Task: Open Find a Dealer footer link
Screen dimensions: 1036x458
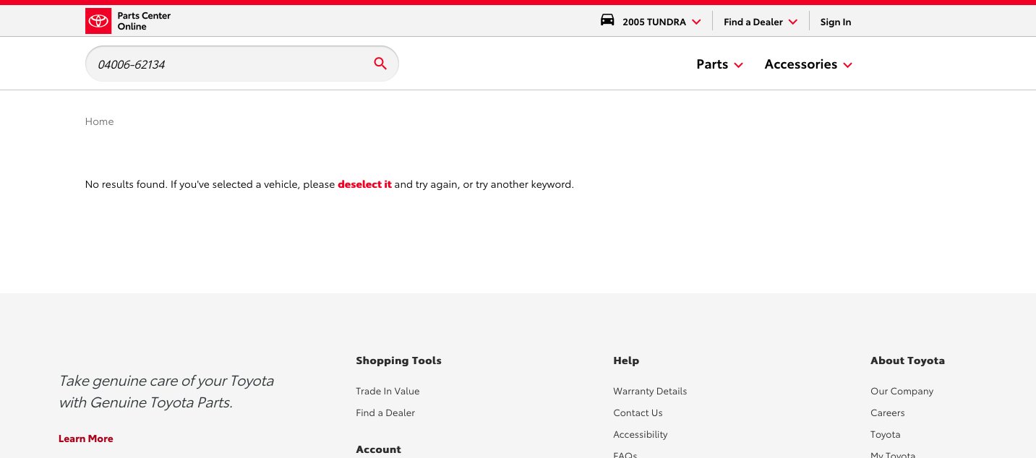Action: pos(385,412)
